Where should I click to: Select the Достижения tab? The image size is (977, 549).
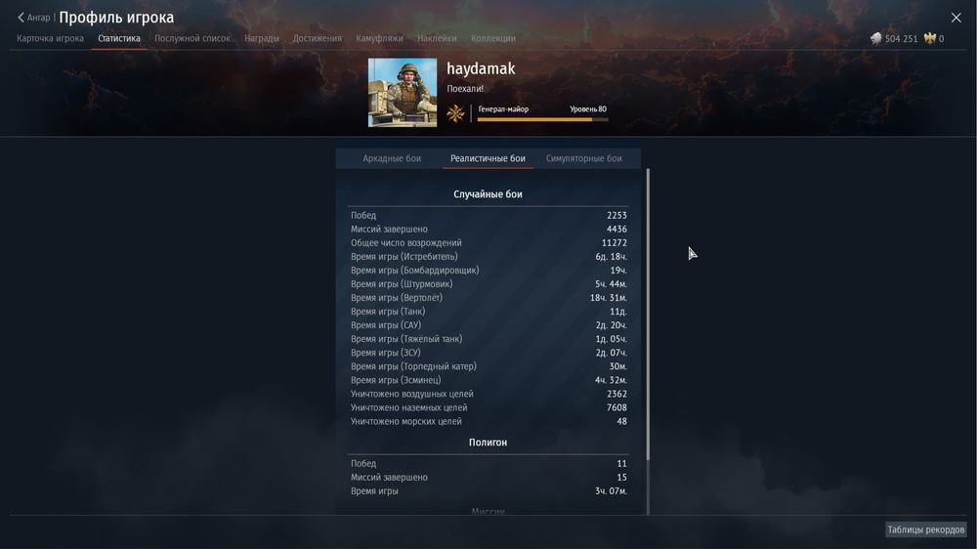tap(318, 39)
